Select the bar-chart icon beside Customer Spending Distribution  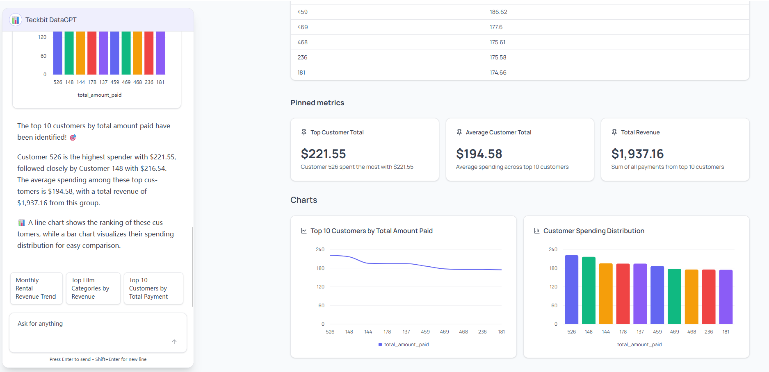536,231
